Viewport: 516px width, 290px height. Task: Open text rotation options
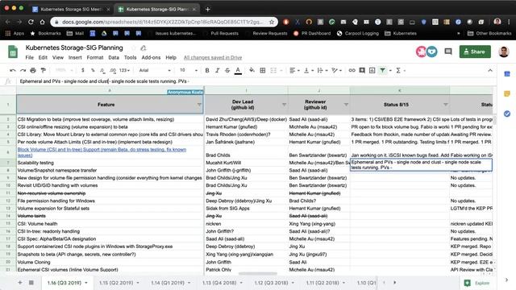click(x=337, y=70)
